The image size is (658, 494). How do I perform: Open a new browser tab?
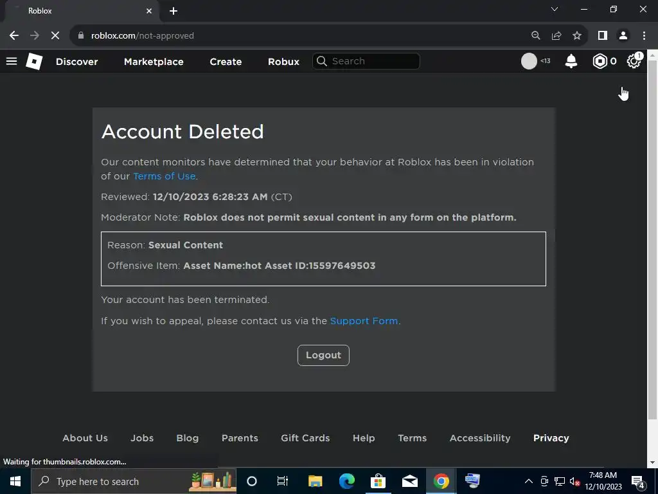tap(173, 11)
